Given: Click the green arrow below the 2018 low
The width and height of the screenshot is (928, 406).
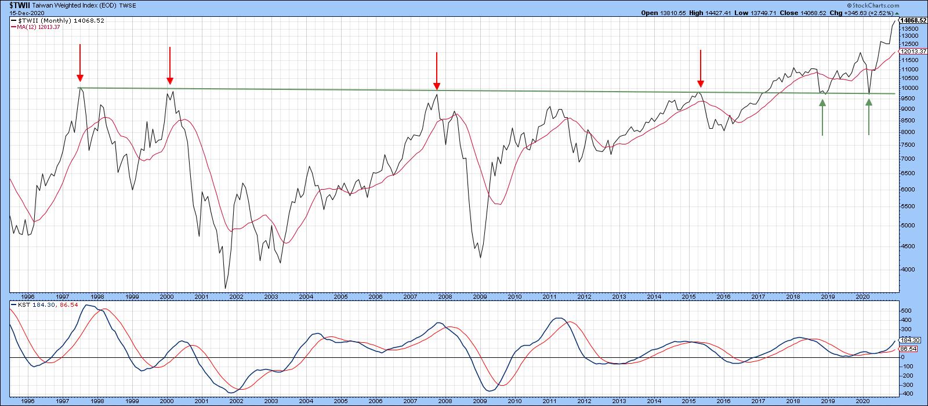Looking at the screenshot, I should tap(822, 118).
